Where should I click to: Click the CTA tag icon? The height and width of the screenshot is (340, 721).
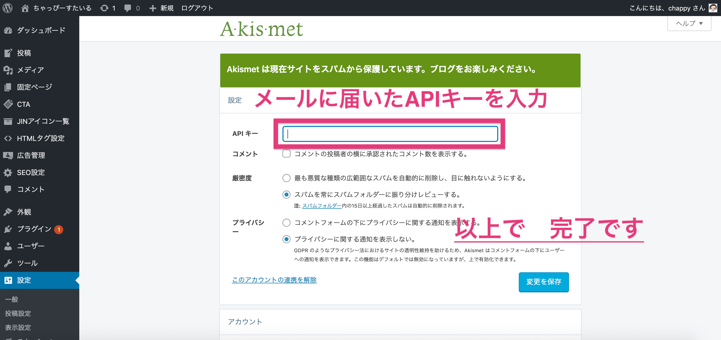[x=8, y=104]
